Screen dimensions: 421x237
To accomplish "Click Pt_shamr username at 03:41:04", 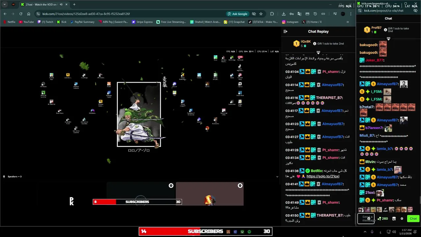I will point(331,72).
